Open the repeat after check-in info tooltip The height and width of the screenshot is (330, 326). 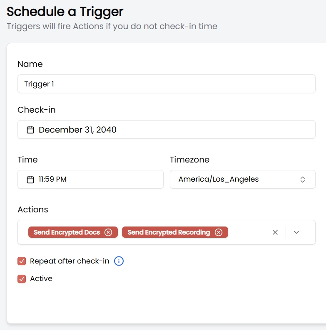[x=119, y=261]
